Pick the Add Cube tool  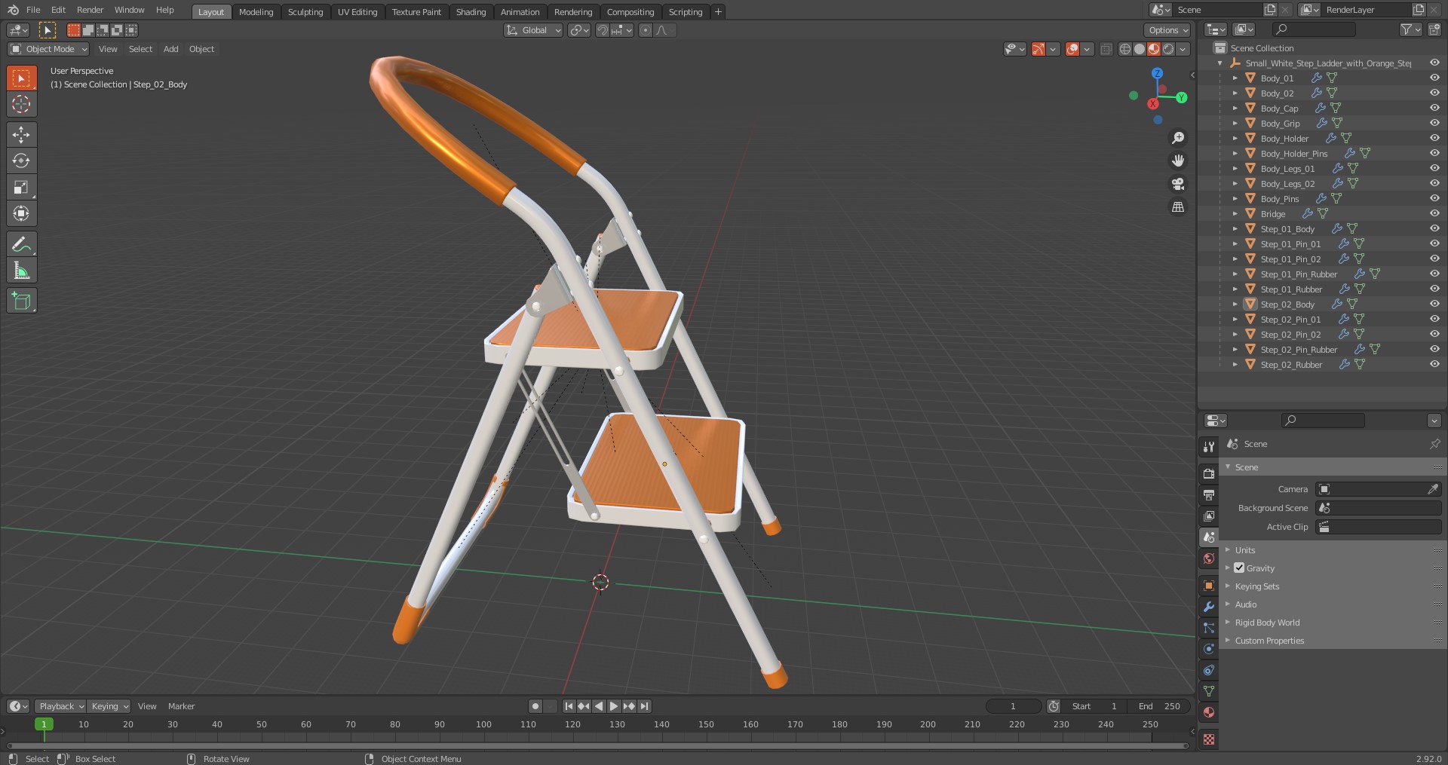click(x=21, y=301)
